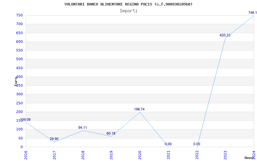Viewport: 257px width, 161px height.
Task: Click the 750 y-axis tick
Action: (19, 15)
